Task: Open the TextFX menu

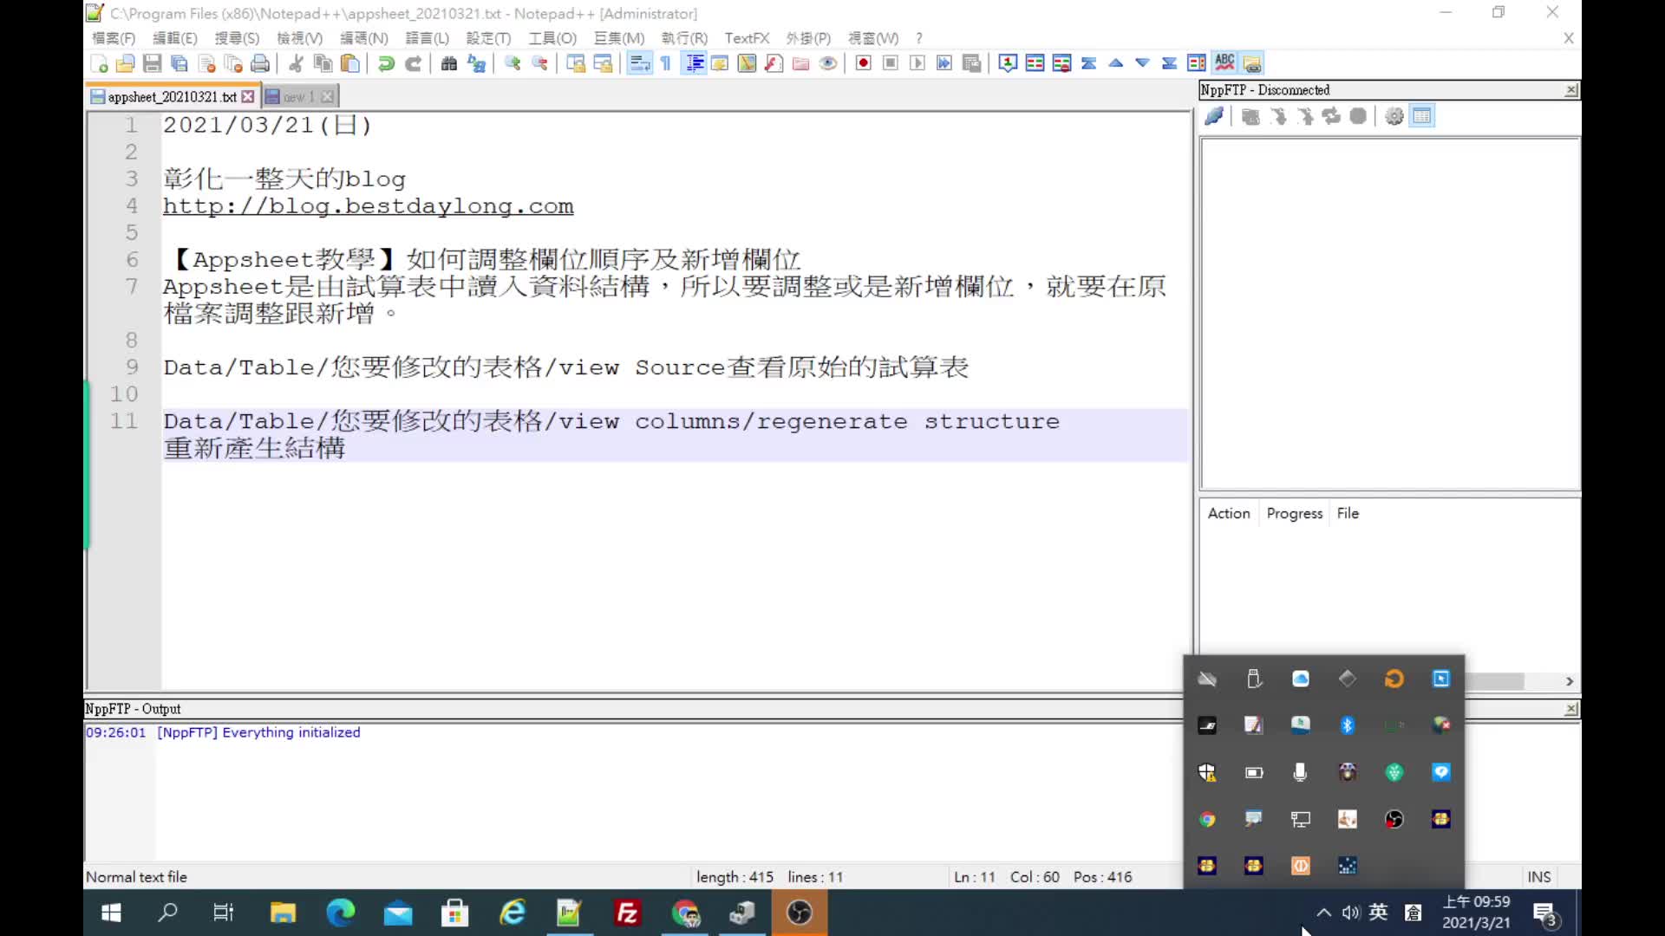Action: tap(747, 38)
